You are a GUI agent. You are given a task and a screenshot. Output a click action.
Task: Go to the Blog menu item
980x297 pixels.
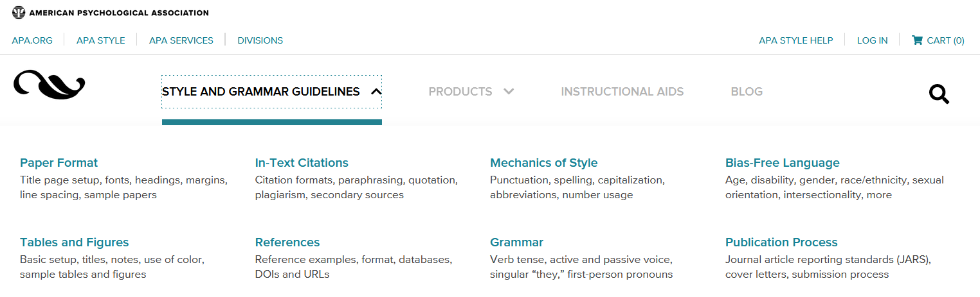coord(747,92)
